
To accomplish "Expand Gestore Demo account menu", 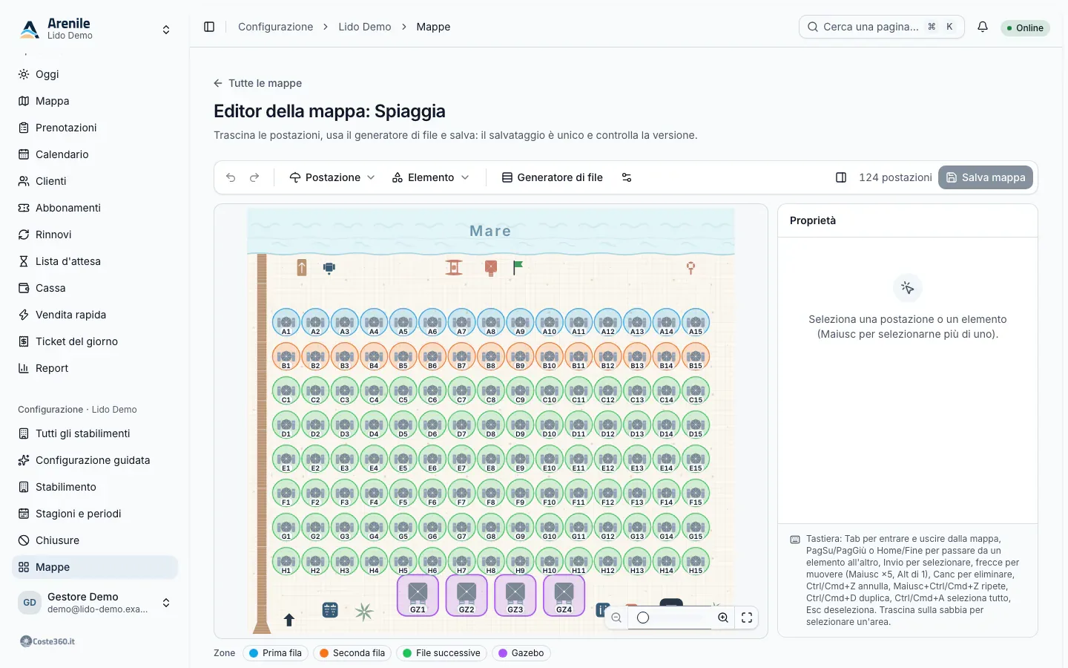I will (95, 603).
